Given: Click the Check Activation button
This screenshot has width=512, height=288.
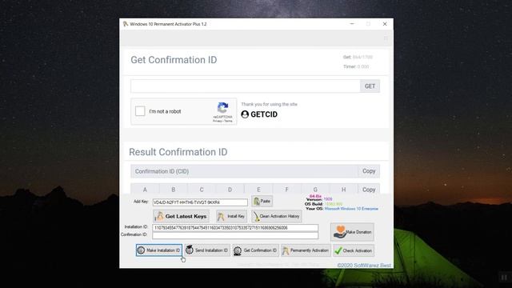Looking at the screenshot, I should click(x=354, y=250).
